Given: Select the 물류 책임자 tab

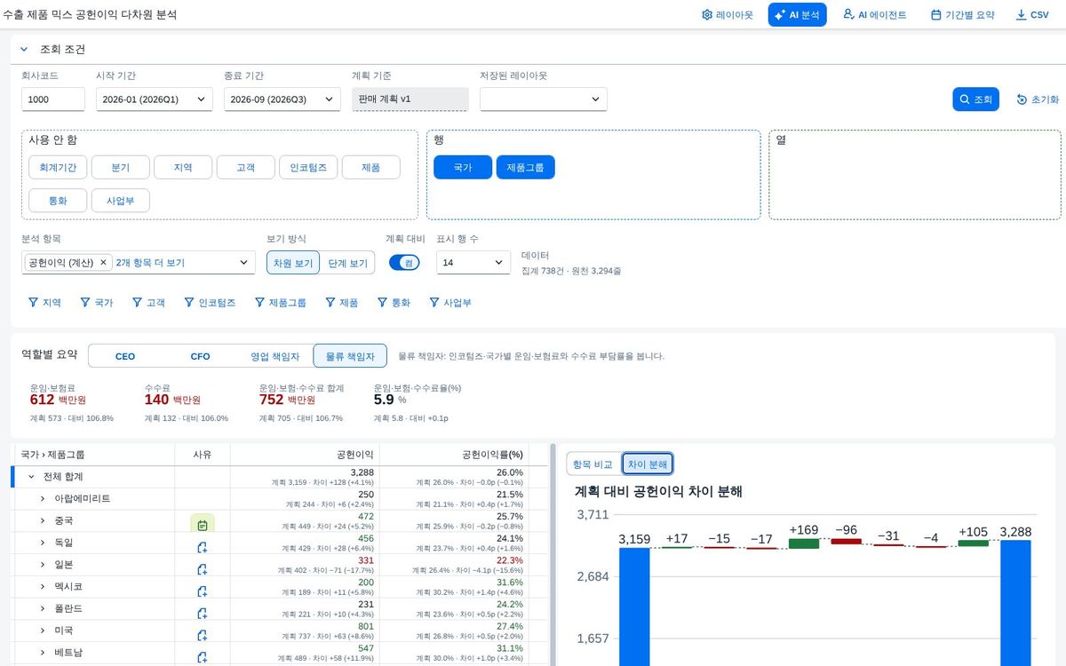Looking at the screenshot, I should pos(350,356).
